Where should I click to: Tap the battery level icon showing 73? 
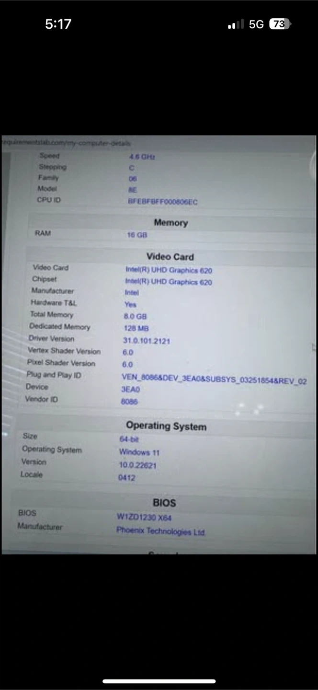(x=280, y=24)
